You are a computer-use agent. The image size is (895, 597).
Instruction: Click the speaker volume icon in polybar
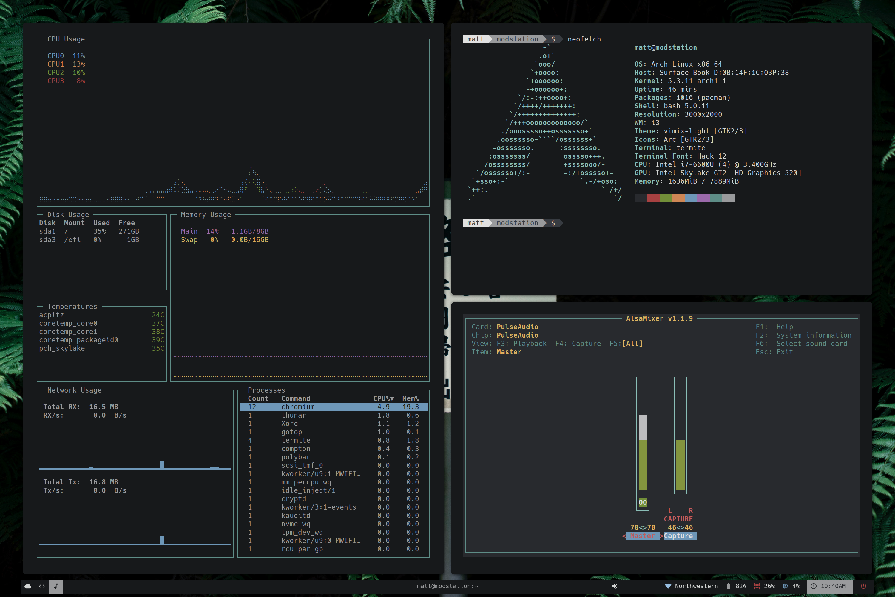point(615,586)
